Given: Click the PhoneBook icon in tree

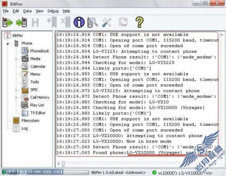Looking at the screenshot, I should [x=25, y=51].
